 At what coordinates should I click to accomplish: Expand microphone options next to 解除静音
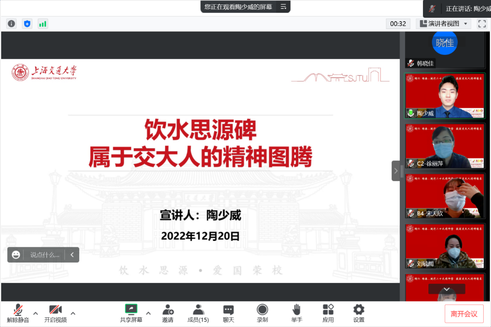click(35, 314)
